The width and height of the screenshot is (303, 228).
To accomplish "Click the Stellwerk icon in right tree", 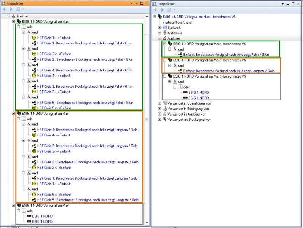I will point(165,28).
